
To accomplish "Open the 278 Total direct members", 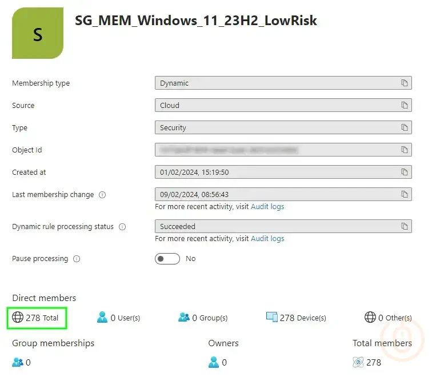I will click(37, 318).
